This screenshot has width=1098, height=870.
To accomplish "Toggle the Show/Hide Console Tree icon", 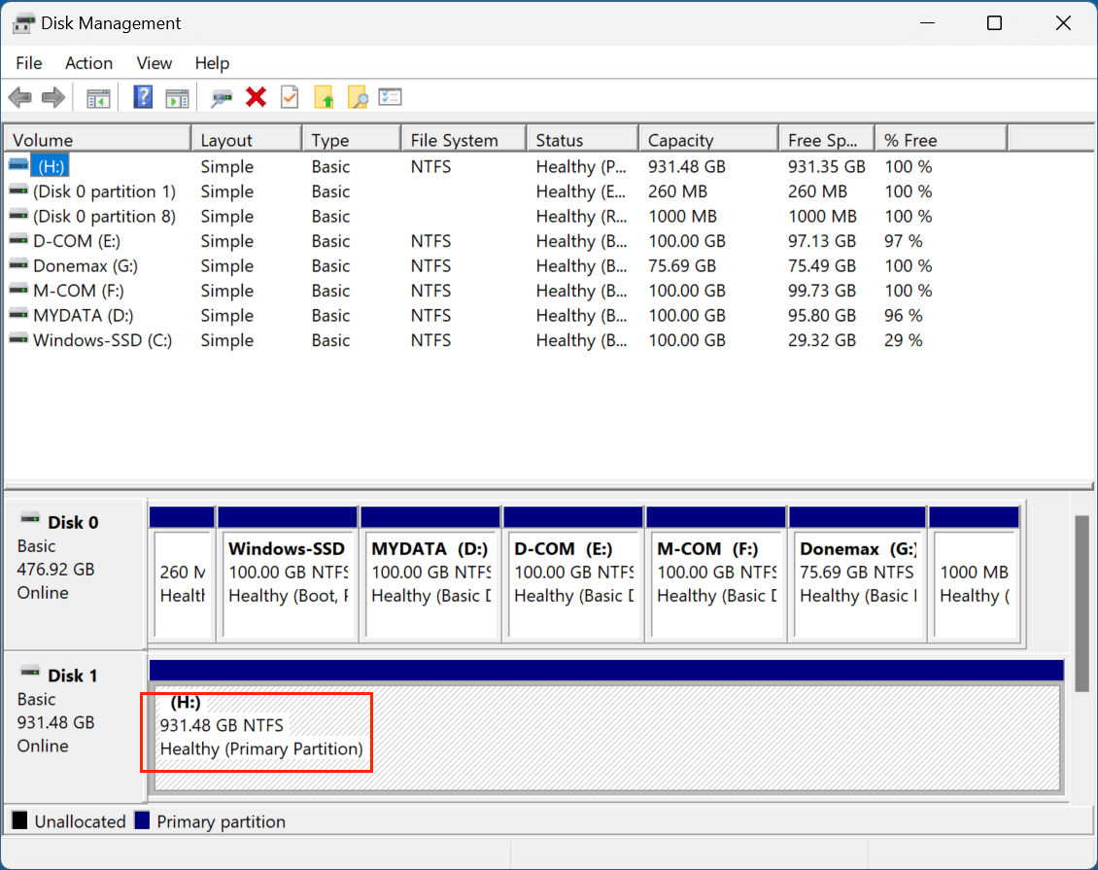I will [x=98, y=97].
